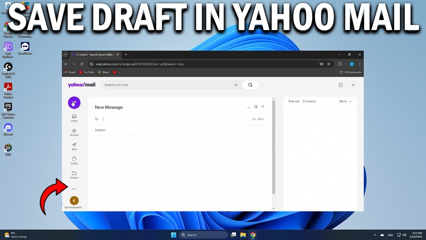This screenshot has height=240, width=426.
Task: Show hidden system tray icons chevron
Action: pos(375,235)
